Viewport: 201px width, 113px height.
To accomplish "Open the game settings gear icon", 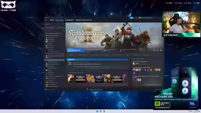I will pyautogui.click(x=154, y=50).
